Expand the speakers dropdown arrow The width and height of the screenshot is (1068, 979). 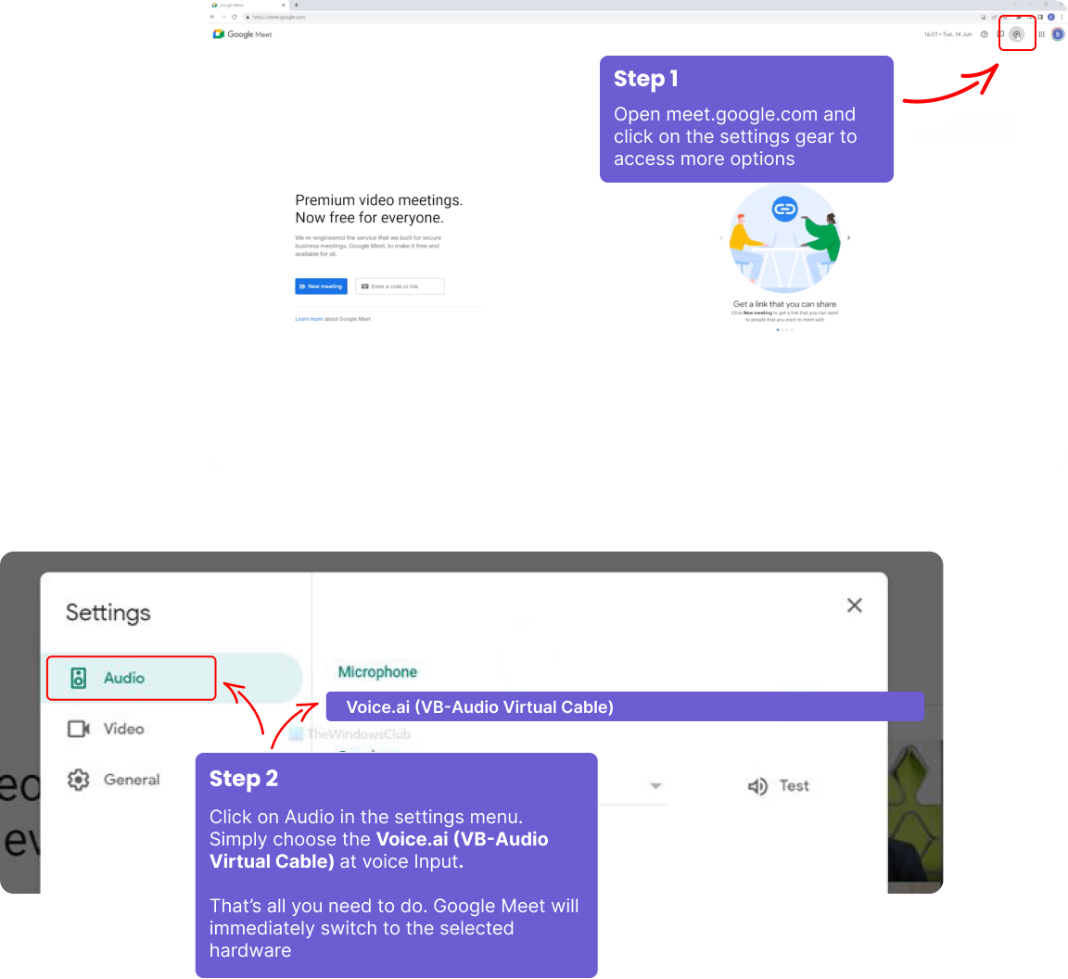coord(655,785)
